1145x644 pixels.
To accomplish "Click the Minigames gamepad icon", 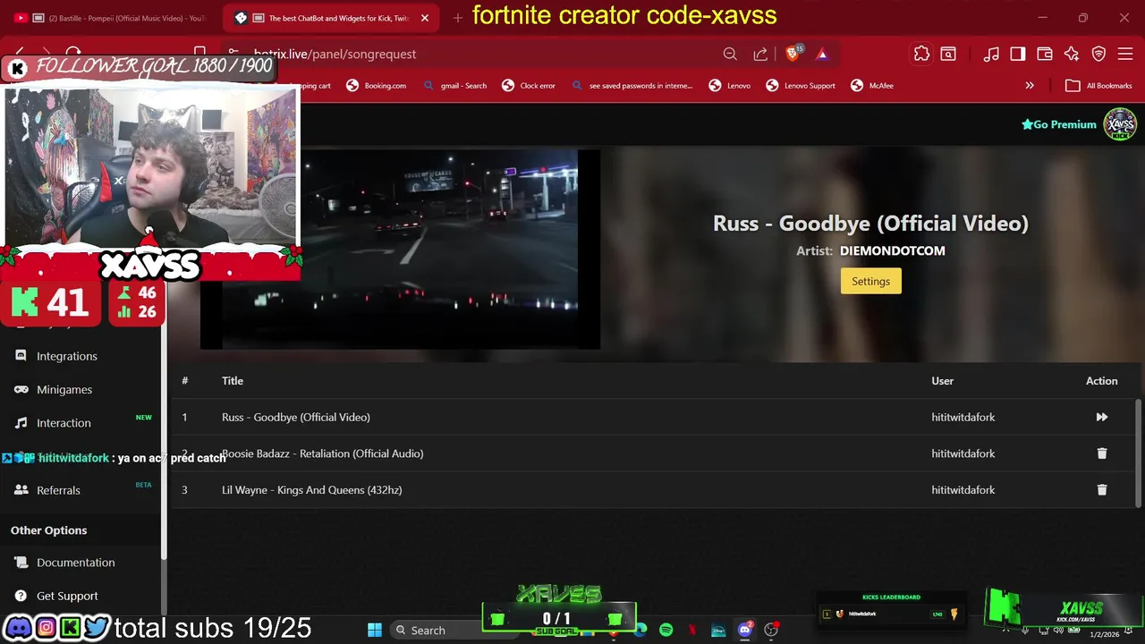I will (x=21, y=389).
